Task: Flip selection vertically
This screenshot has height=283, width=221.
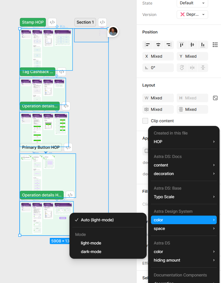Action: [x=203, y=68]
